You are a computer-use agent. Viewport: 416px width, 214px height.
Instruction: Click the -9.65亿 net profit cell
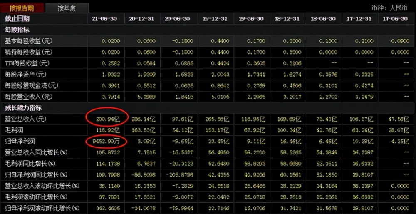(182, 142)
